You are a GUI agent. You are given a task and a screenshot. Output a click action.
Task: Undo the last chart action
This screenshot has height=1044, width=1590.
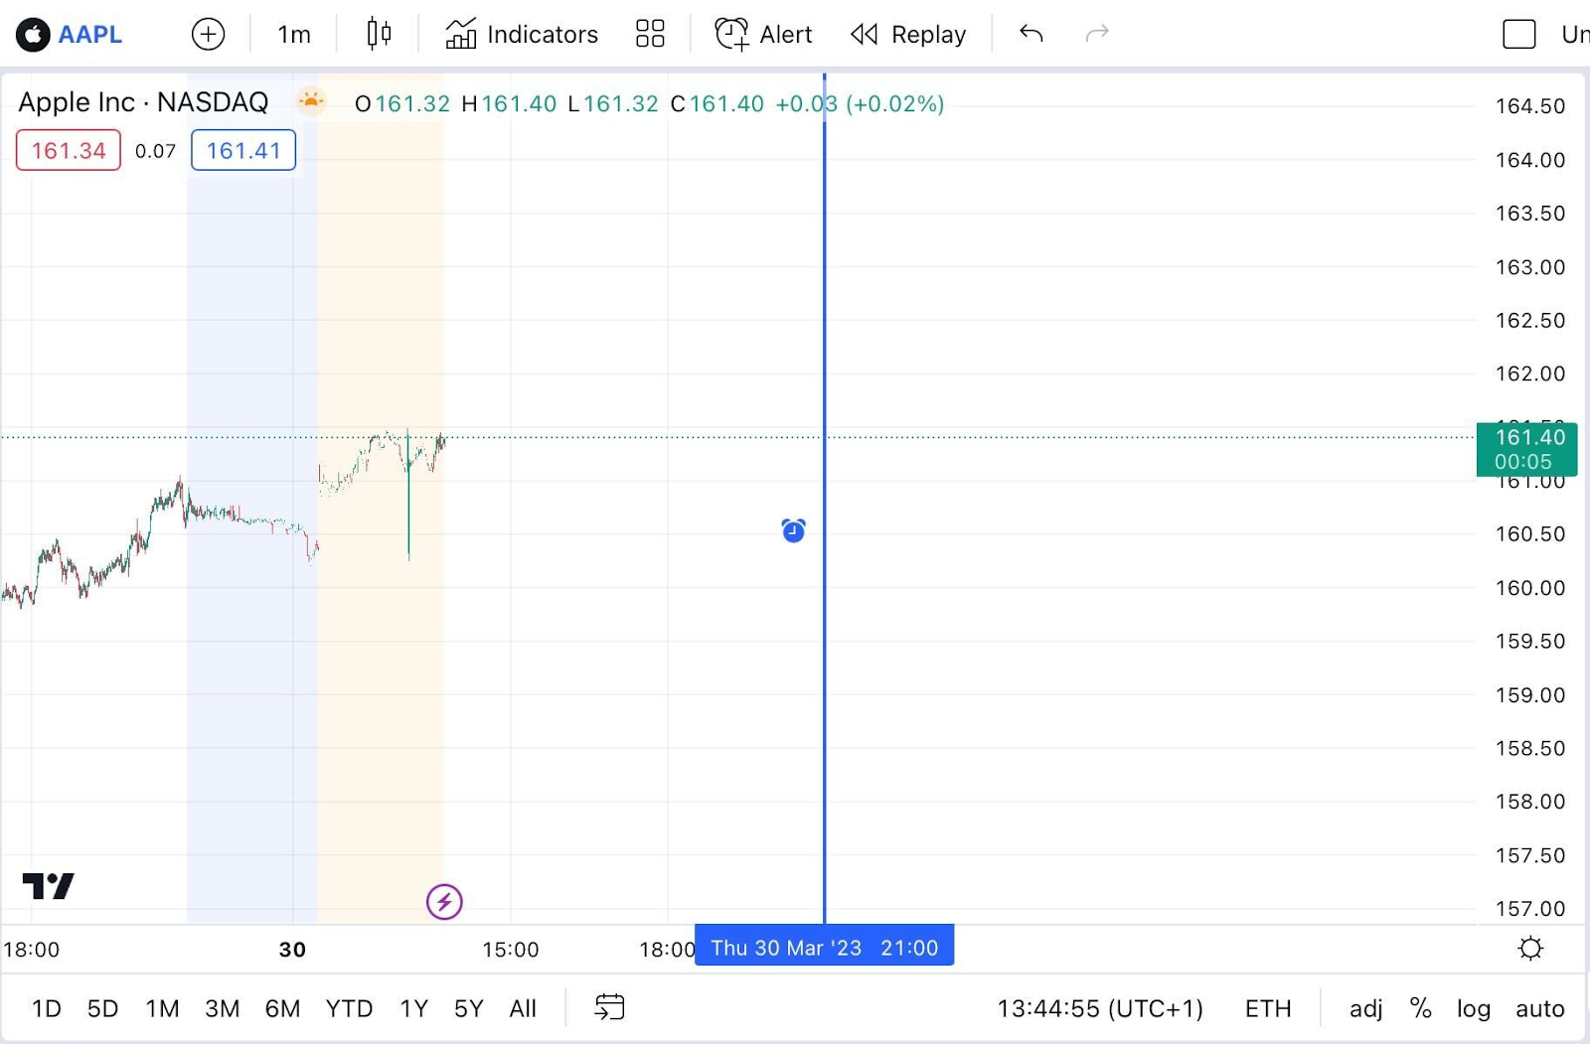[x=1032, y=35]
